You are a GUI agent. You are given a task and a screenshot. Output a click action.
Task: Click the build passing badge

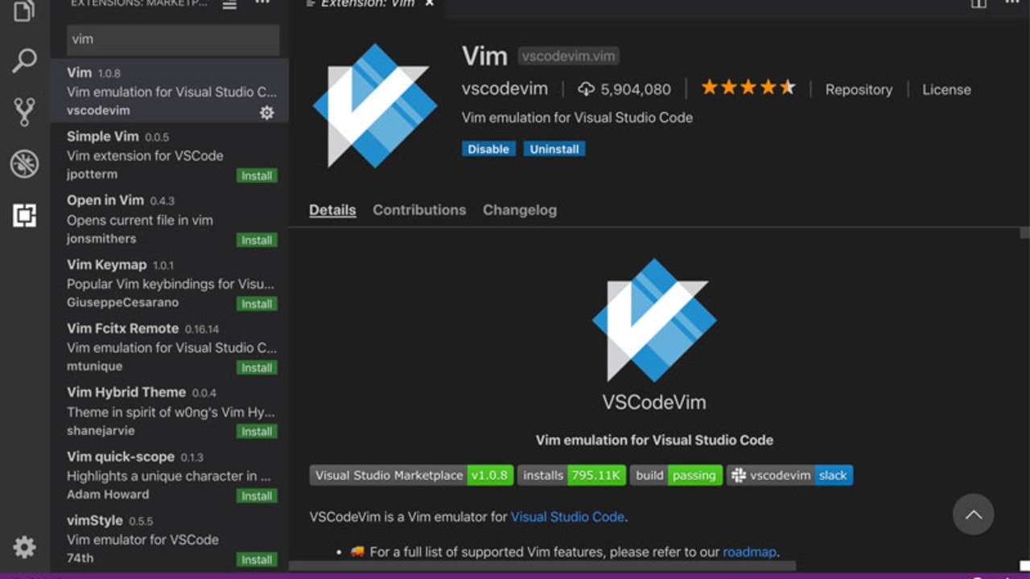pyautogui.click(x=676, y=475)
